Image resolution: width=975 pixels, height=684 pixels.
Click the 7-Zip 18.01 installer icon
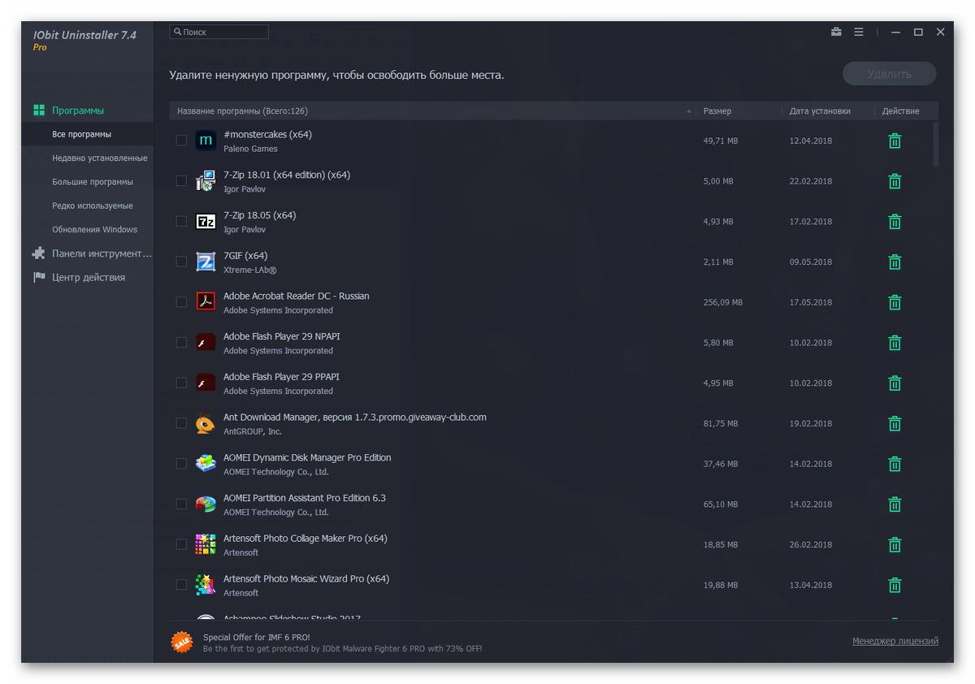point(206,181)
